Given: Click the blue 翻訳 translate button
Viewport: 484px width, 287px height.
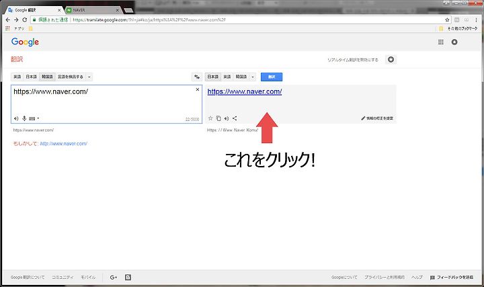Looking at the screenshot, I should (272, 77).
